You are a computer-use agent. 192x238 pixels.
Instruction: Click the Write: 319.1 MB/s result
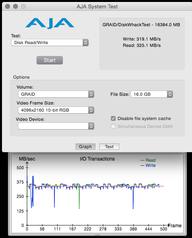click(x=142, y=39)
